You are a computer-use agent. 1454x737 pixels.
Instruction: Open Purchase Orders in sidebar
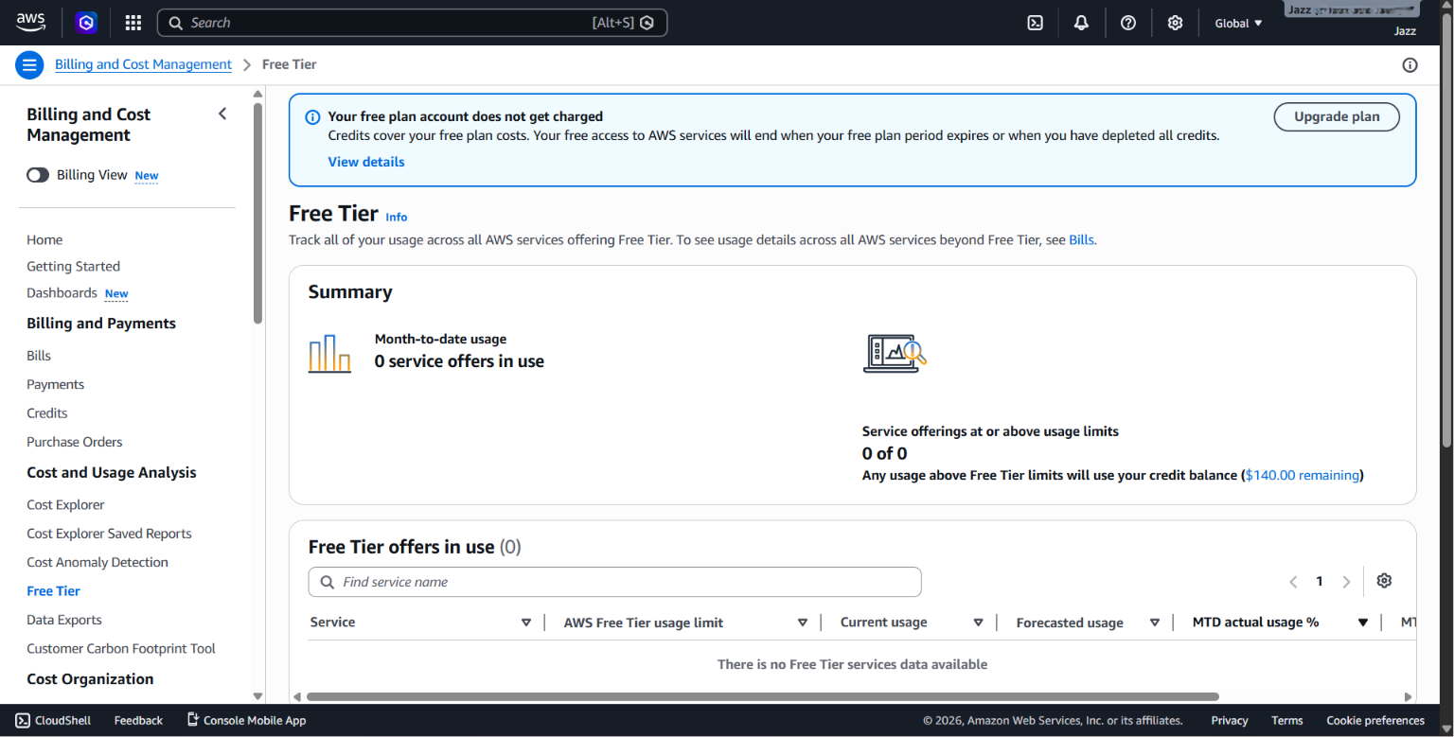click(74, 442)
